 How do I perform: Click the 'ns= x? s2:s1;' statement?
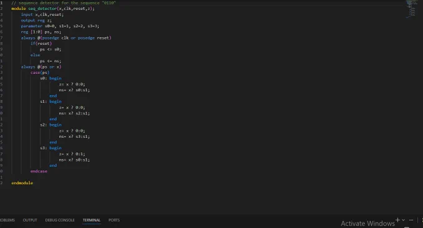75,113
